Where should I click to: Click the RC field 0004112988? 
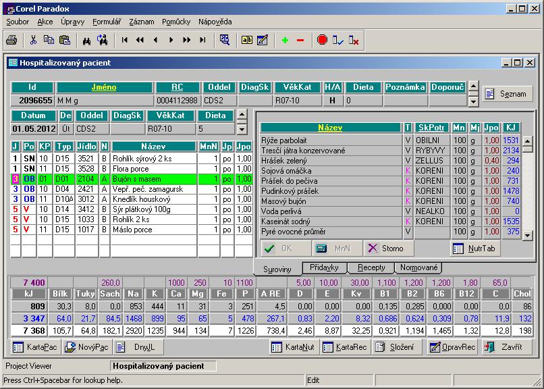click(178, 101)
